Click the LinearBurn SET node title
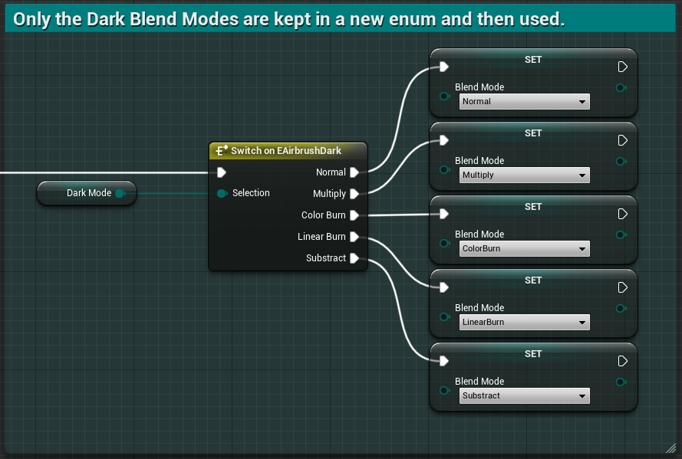Screen dimensions: 682x459 click(532, 280)
